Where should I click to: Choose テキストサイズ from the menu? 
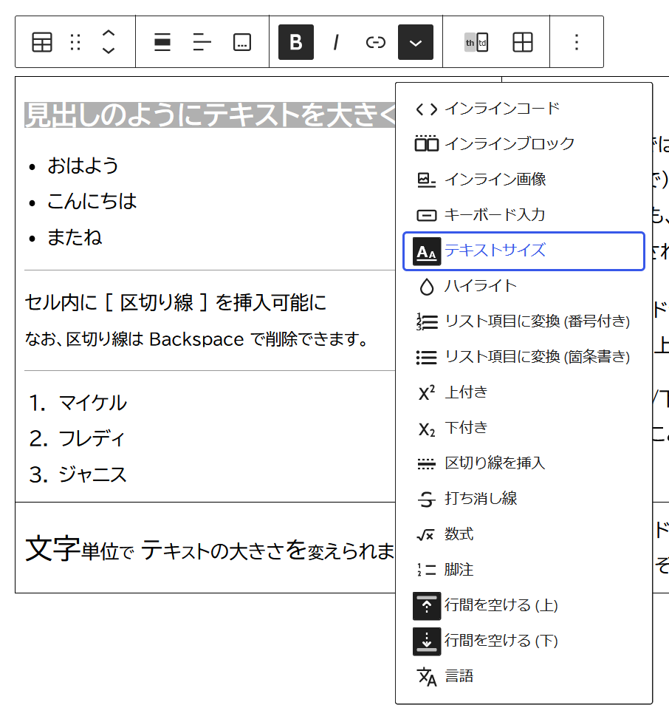[524, 251]
